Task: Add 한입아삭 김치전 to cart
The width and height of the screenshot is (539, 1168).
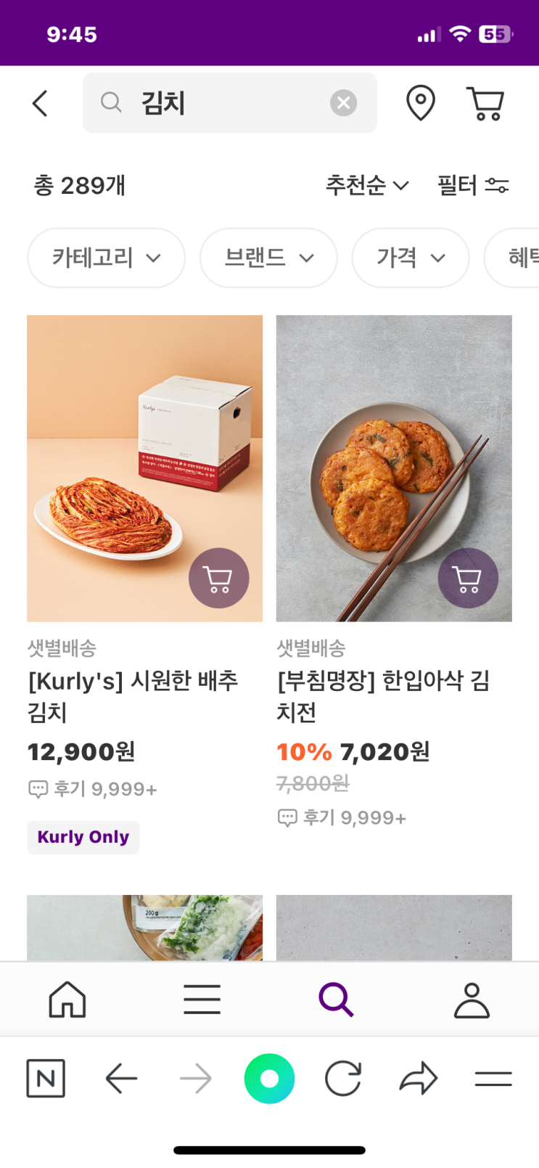Action: pyautogui.click(x=468, y=579)
